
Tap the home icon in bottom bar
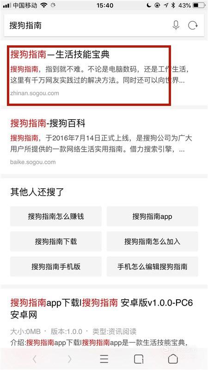[x=173, y=359]
